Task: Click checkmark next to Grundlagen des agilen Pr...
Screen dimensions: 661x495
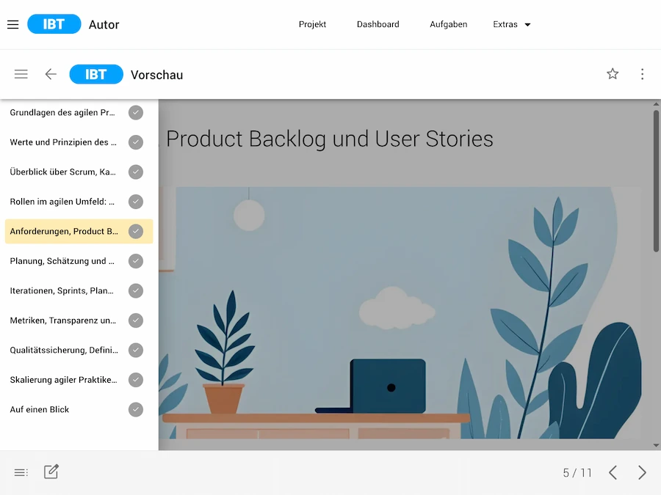Action: pyautogui.click(x=136, y=113)
